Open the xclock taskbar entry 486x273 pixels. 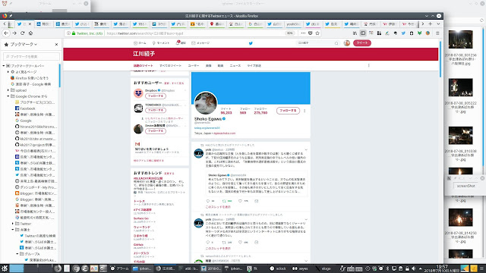[x=278, y=268]
